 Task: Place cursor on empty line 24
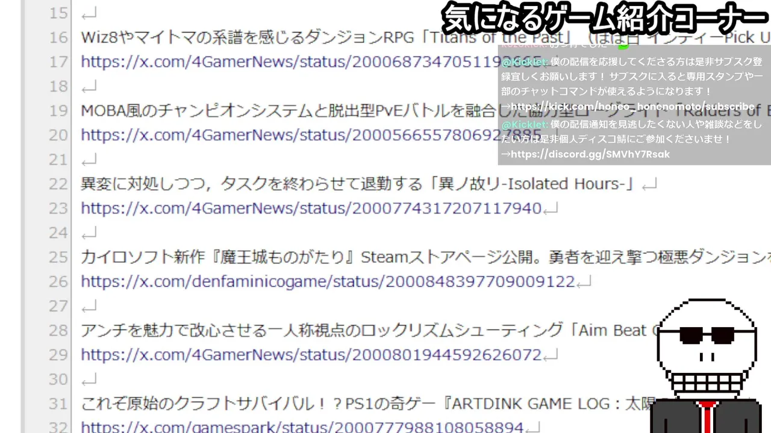pos(89,233)
